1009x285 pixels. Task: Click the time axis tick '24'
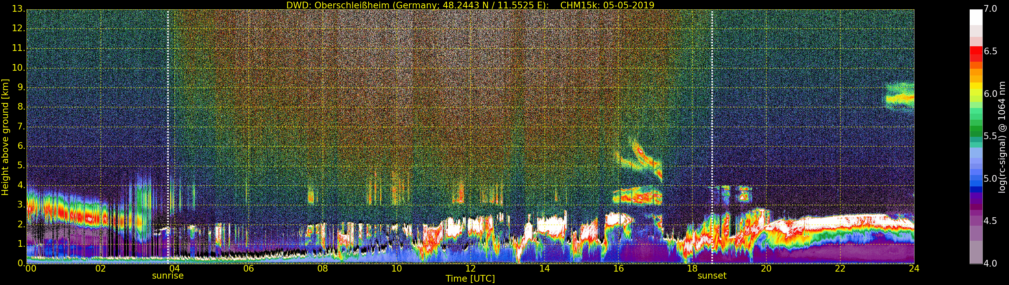pyautogui.click(x=914, y=269)
